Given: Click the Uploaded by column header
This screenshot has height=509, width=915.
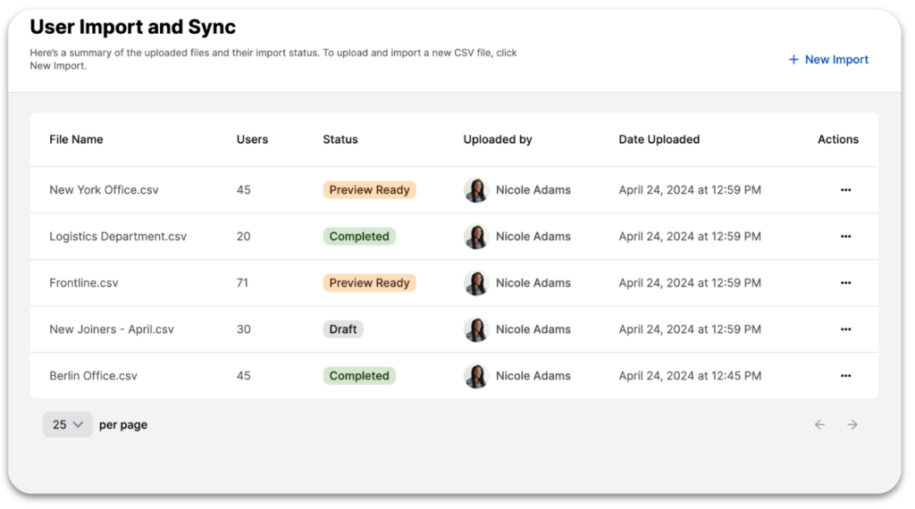Looking at the screenshot, I should (x=498, y=139).
